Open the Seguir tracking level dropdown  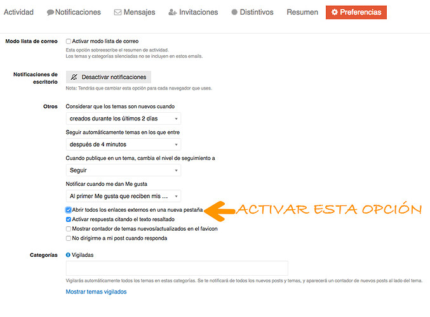123,171
